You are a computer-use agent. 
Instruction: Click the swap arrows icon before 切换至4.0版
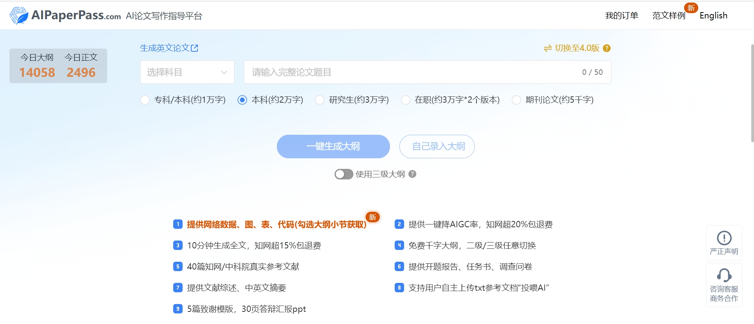click(547, 48)
